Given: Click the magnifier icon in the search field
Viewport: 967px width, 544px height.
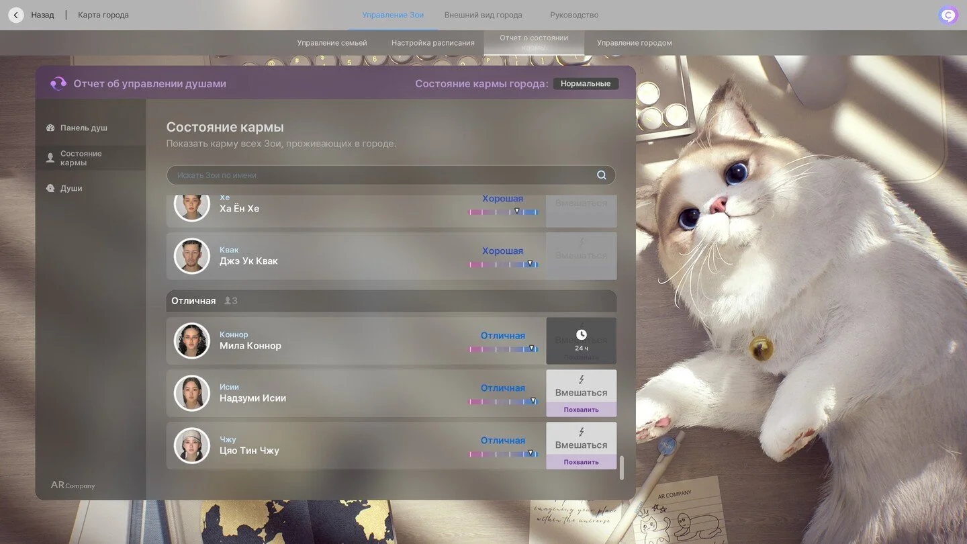Looking at the screenshot, I should click(x=602, y=175).
